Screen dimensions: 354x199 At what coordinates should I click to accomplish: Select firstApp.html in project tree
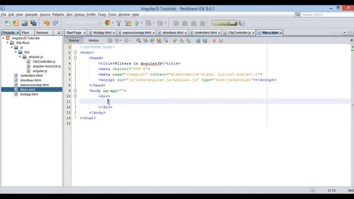pyautogui.click(x=29, y=95)
